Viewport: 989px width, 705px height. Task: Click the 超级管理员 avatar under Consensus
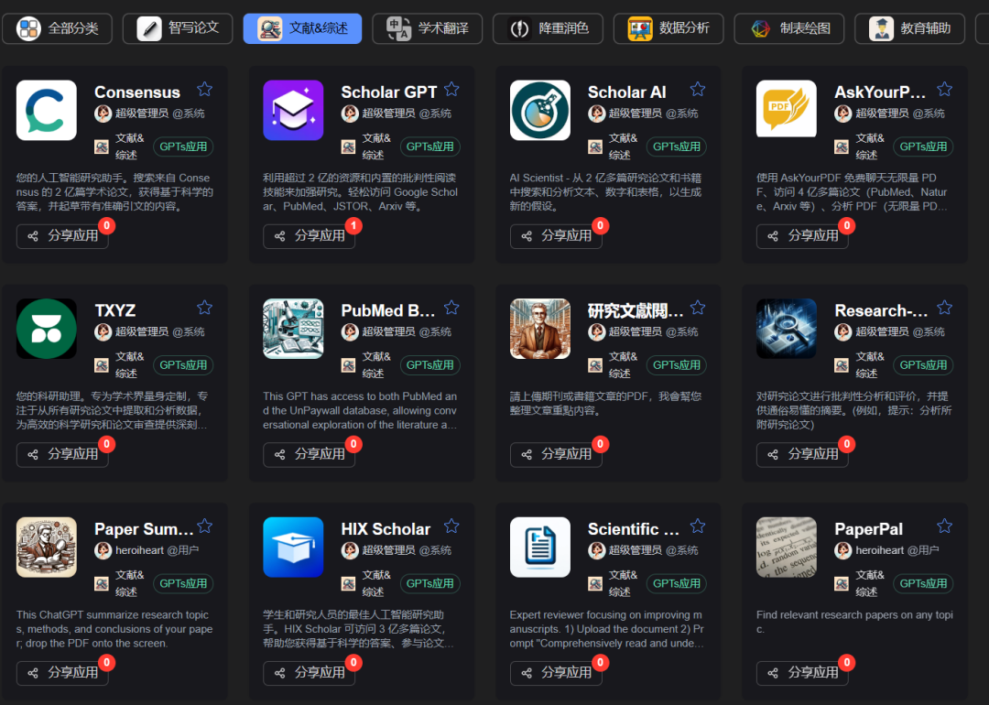pyautogui.click(x=103, y=114)
